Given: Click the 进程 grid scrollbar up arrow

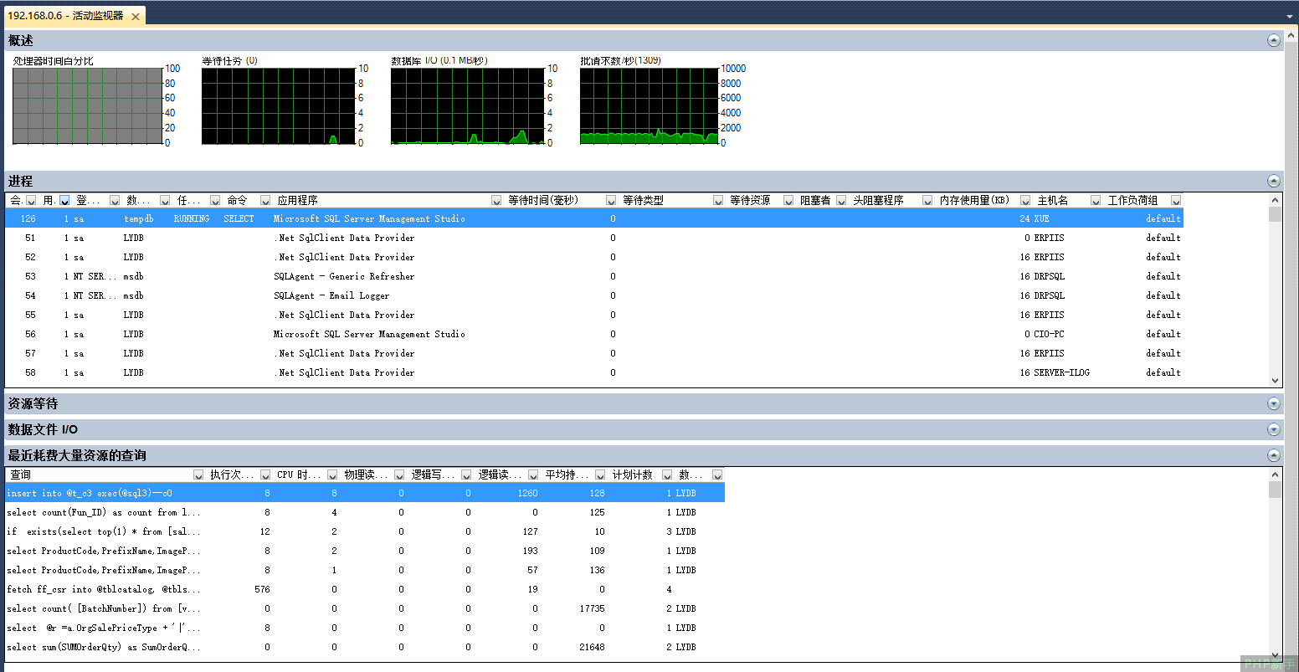Looking at the screenshot, I should [x=1275, y=200].
